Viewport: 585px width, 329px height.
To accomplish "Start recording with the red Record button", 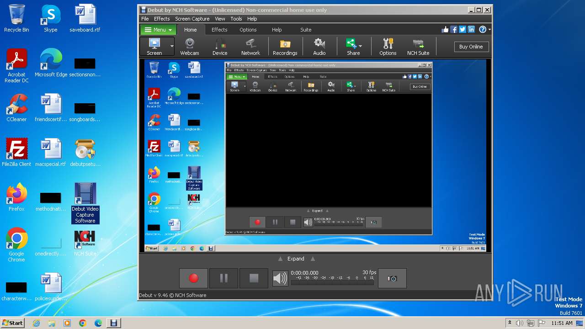I will point(194,278).
